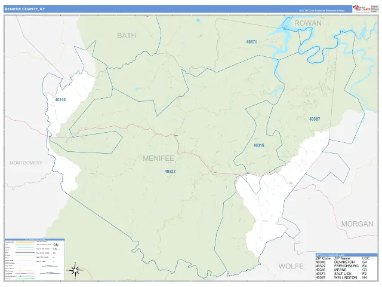Image resolution: width=382 pixels, height=287 pixels.
Task: Click the 'ZIP Code' column header
Action: point(323,258)
